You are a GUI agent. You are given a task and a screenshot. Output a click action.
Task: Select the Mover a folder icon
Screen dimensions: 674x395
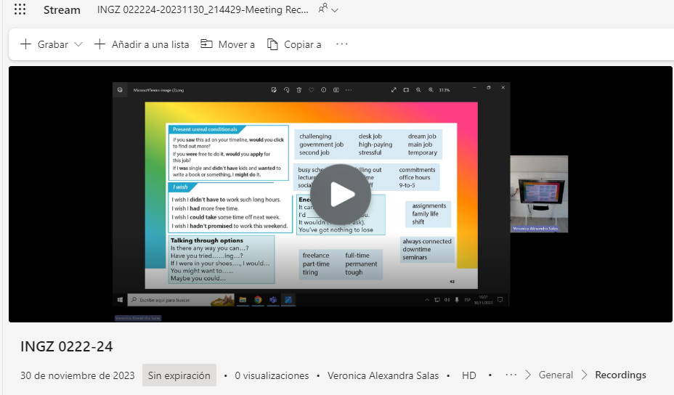[x=207, y=44]
